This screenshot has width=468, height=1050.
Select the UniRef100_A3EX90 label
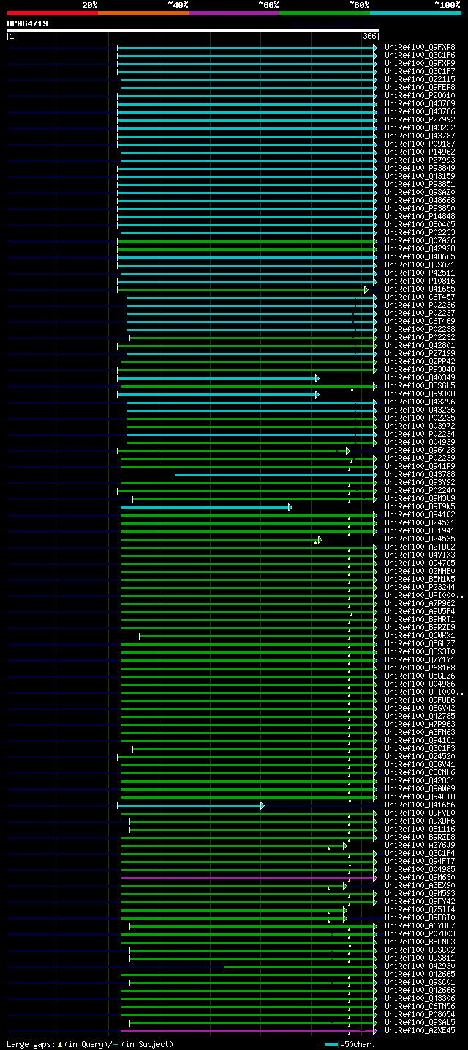pyautogui.click(x=420, y=886)
